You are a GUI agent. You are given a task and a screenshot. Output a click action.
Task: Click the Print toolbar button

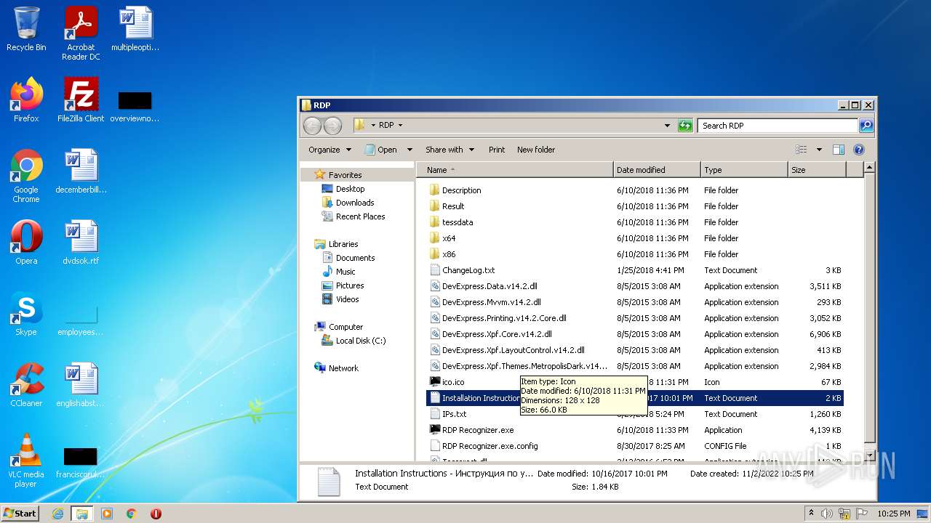tap(497, 150)
